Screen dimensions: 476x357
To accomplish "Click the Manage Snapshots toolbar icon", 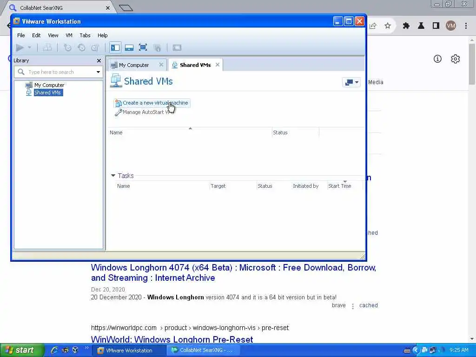I will (x=95, y=48).
